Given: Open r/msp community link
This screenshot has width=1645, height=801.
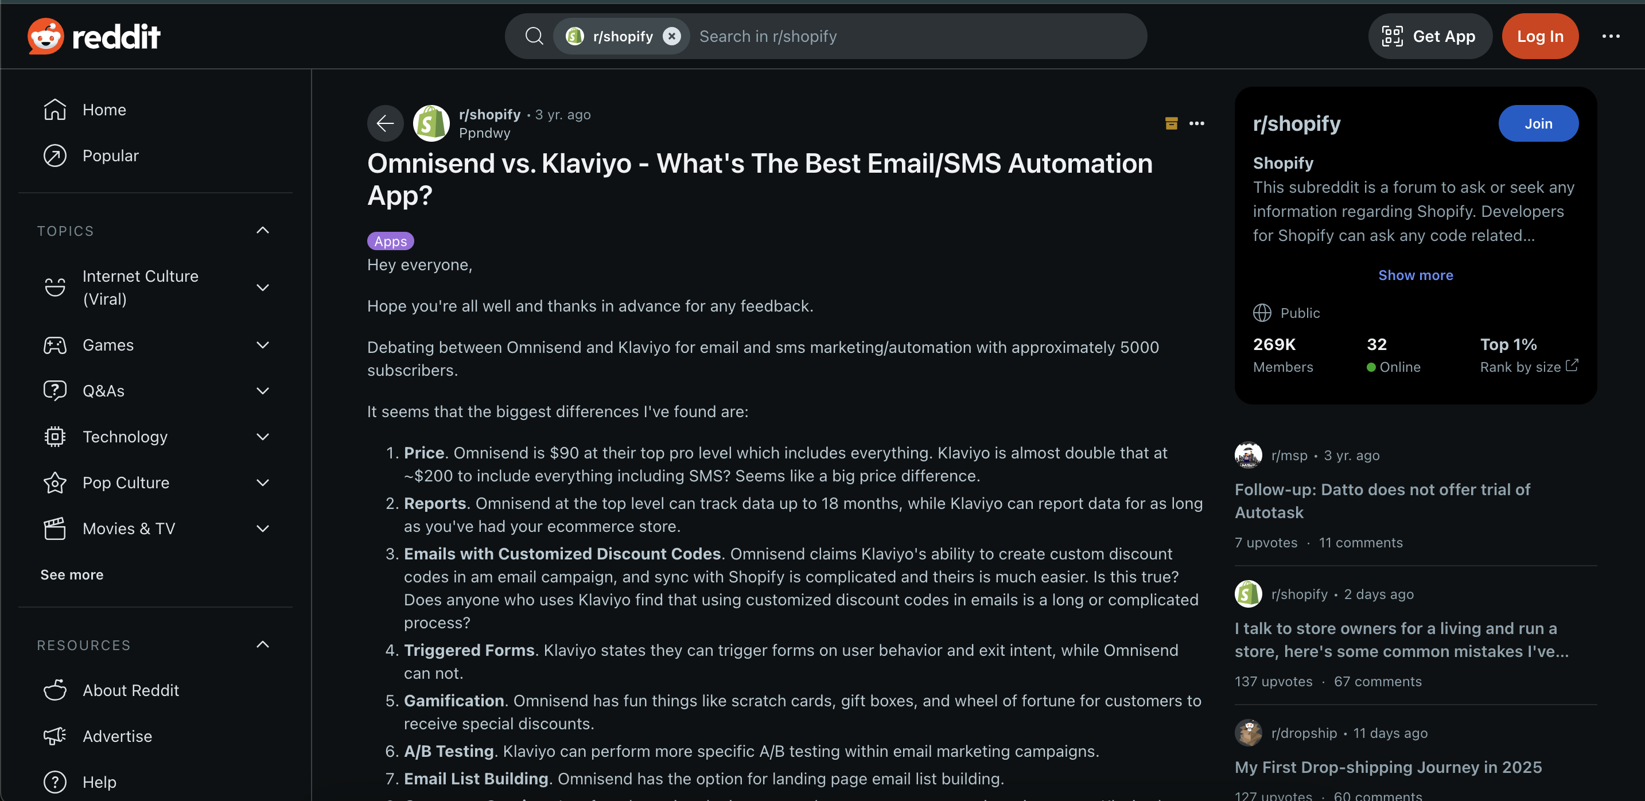Looking at the screenshot, I should [x=1289, y=456].
